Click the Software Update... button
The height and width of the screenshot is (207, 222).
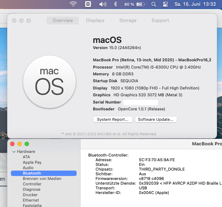point(156,119)
